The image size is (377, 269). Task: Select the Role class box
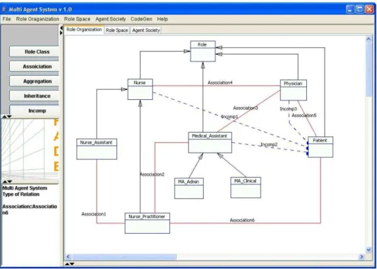pyautogui.click(x=203, y=52)
